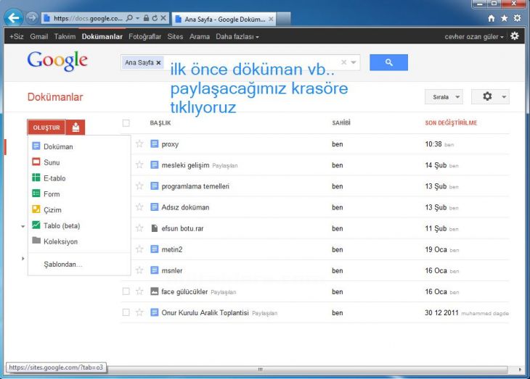
Task: Star the Adsız doküman row
Action: 139,207
